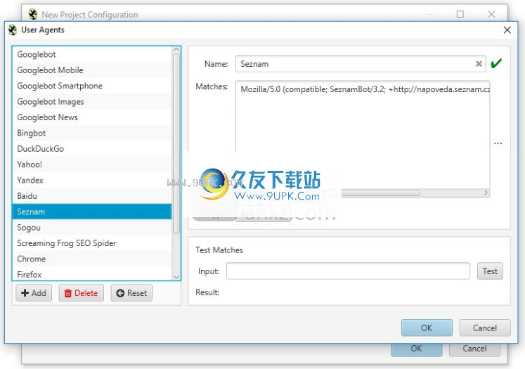
Task: Cancel the User Agents dialog
Action: pos(485,328)
